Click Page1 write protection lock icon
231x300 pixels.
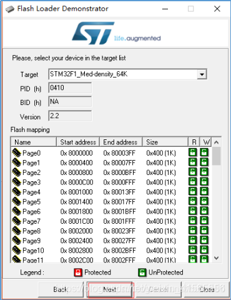tap(204, 162)
